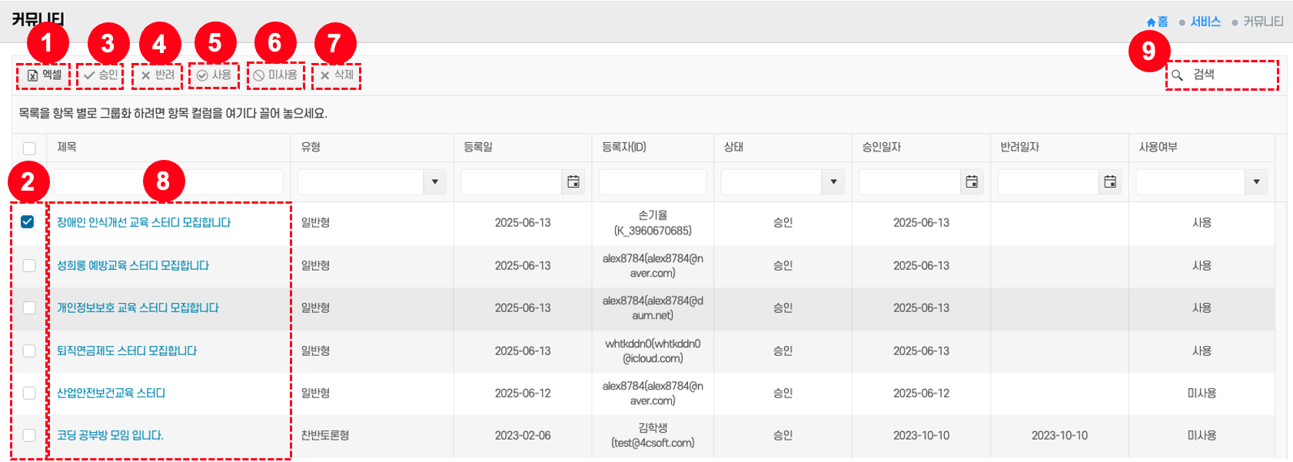Image resolution: width=1293 pixels, height=462 pixels.
Task: Expand the 상태 filter dropdown
Action: tap(833, 182)
